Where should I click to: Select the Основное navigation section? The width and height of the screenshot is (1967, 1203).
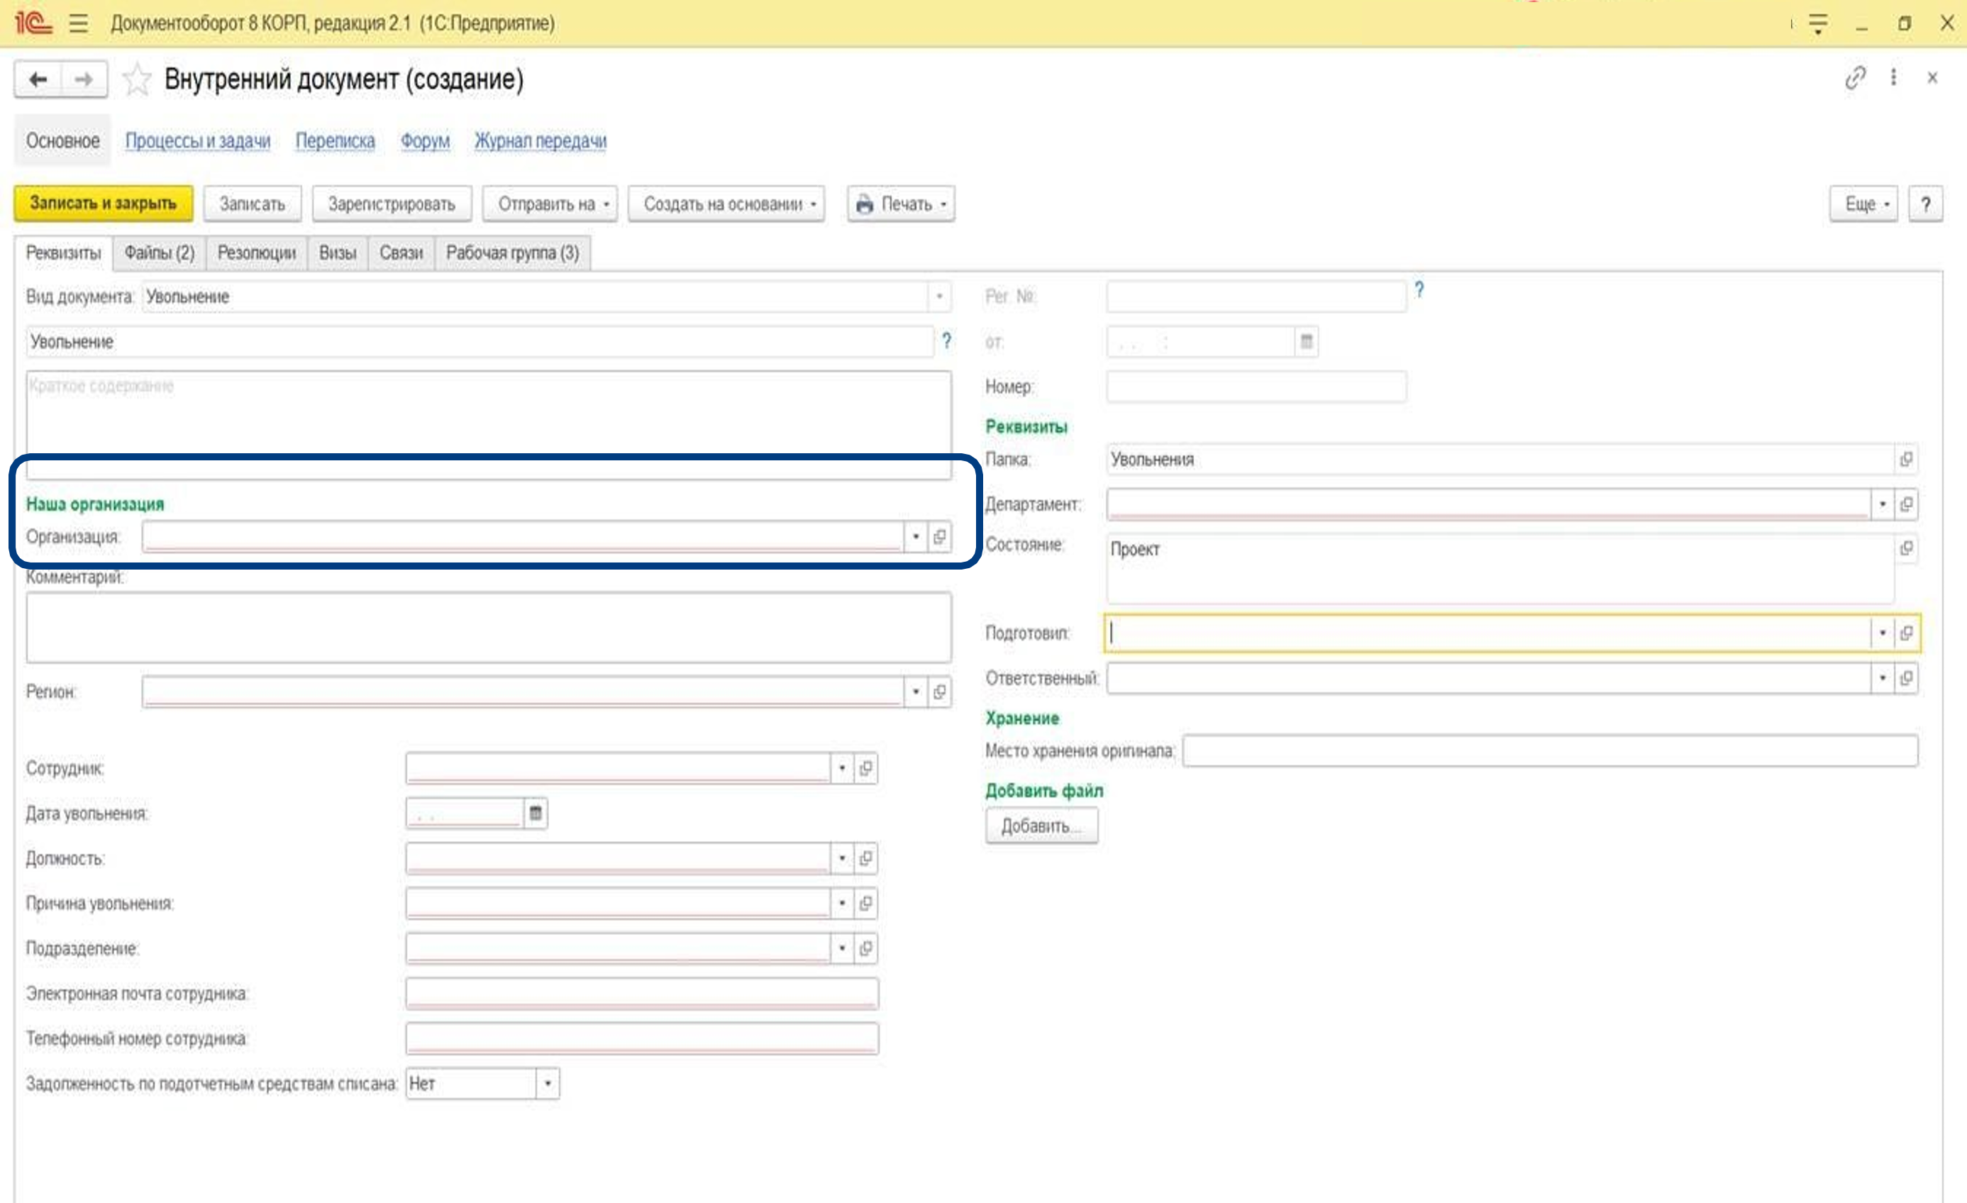click(x=62, y=140)
